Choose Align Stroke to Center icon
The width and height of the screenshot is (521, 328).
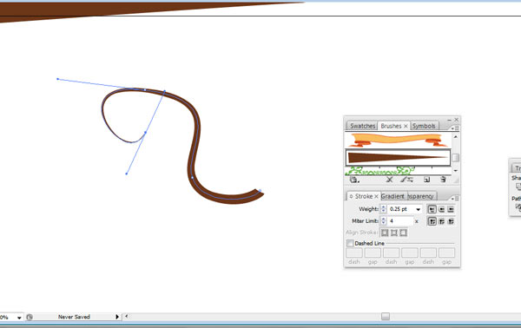[x=385, y=233]
